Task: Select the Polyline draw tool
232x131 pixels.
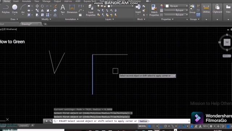Action: pyautogui.click(x=6, y=9)
